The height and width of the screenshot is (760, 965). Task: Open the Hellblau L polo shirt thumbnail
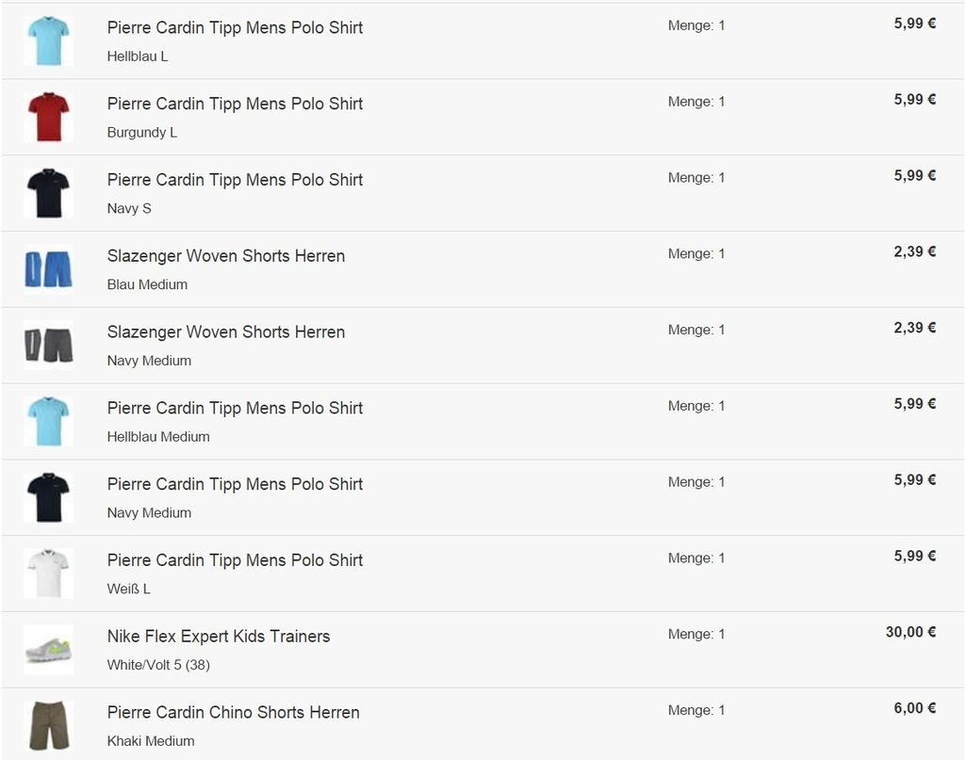49,41
